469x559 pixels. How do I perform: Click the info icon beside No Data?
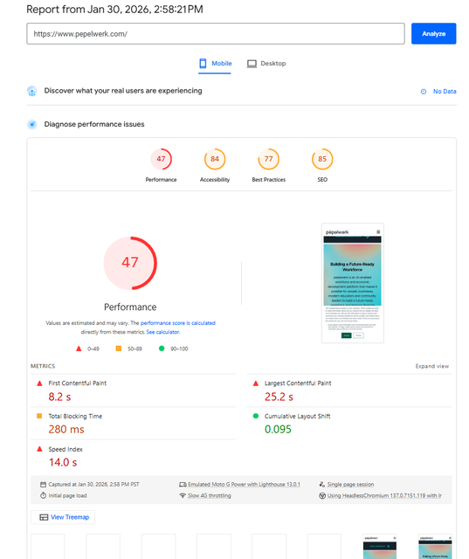(x=424, y=92)
